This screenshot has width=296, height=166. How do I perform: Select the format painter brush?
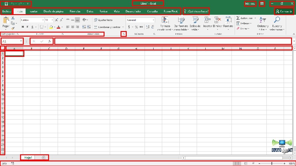(x=13, y=29)
